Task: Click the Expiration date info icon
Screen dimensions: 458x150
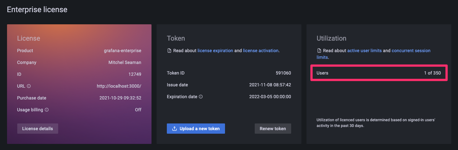Action: tap(201, 97)
